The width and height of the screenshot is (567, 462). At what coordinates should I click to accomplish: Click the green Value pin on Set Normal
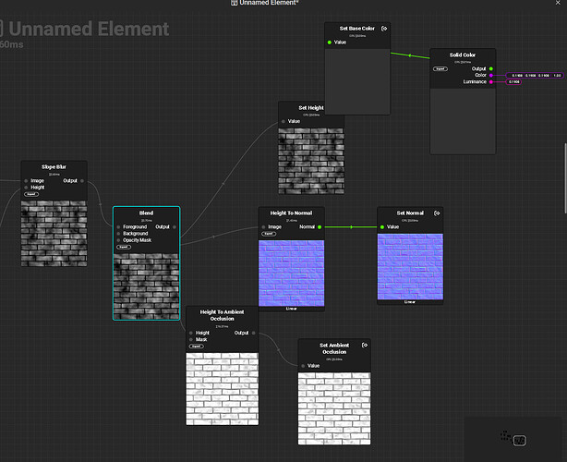(x=382, y=226)
